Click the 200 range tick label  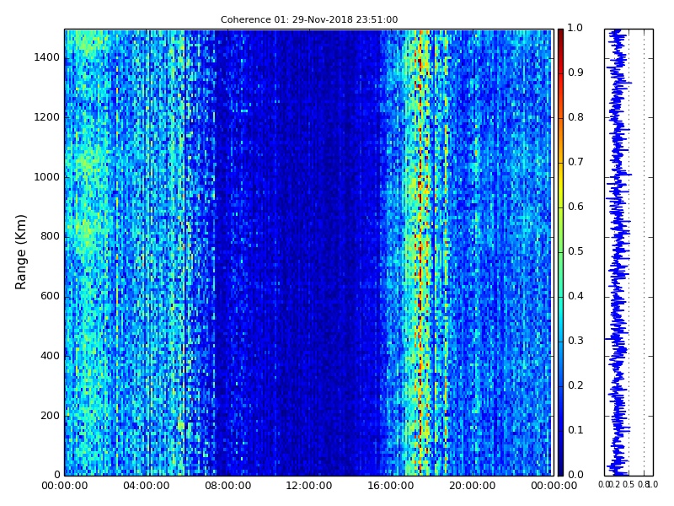(50, 416)
